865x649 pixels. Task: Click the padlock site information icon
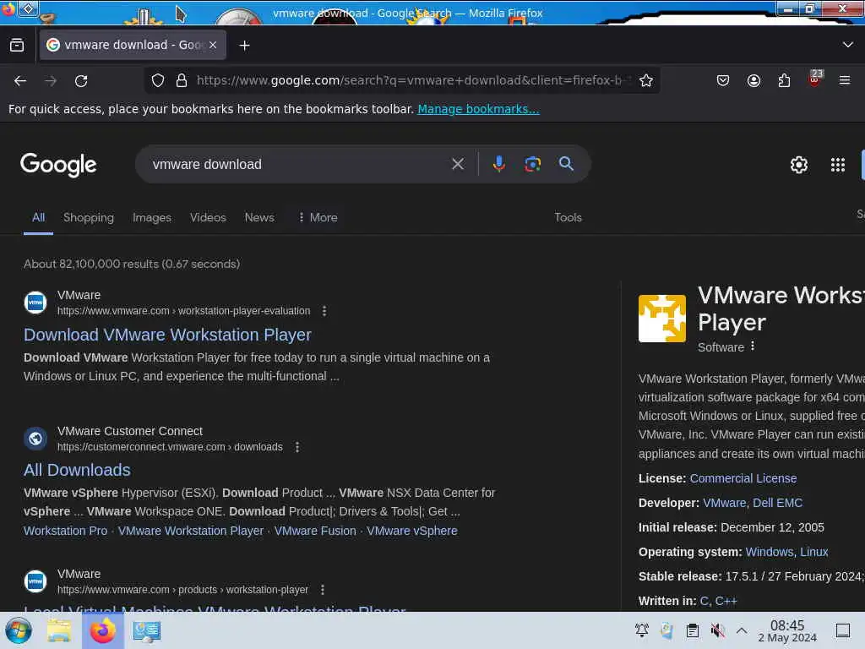[x=182, y=80]
